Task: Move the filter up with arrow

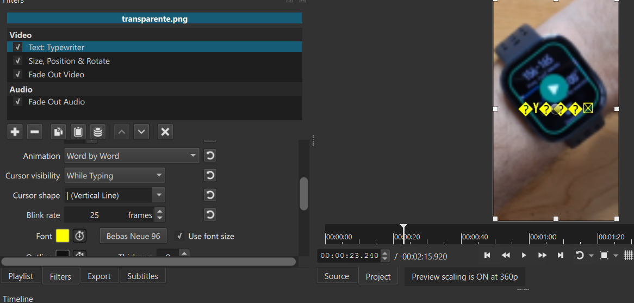Action: tap(122, 132)
